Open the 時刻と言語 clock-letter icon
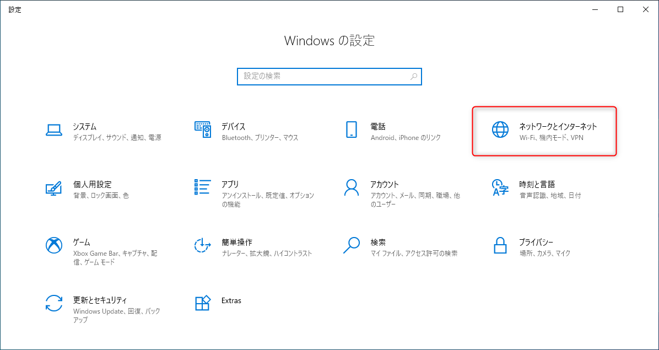Image resolution: width=659 pixels, height=350 pixels. point(500,188)
